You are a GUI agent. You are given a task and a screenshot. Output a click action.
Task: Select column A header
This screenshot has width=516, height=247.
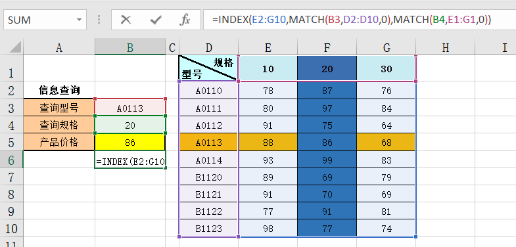point(59,48)
